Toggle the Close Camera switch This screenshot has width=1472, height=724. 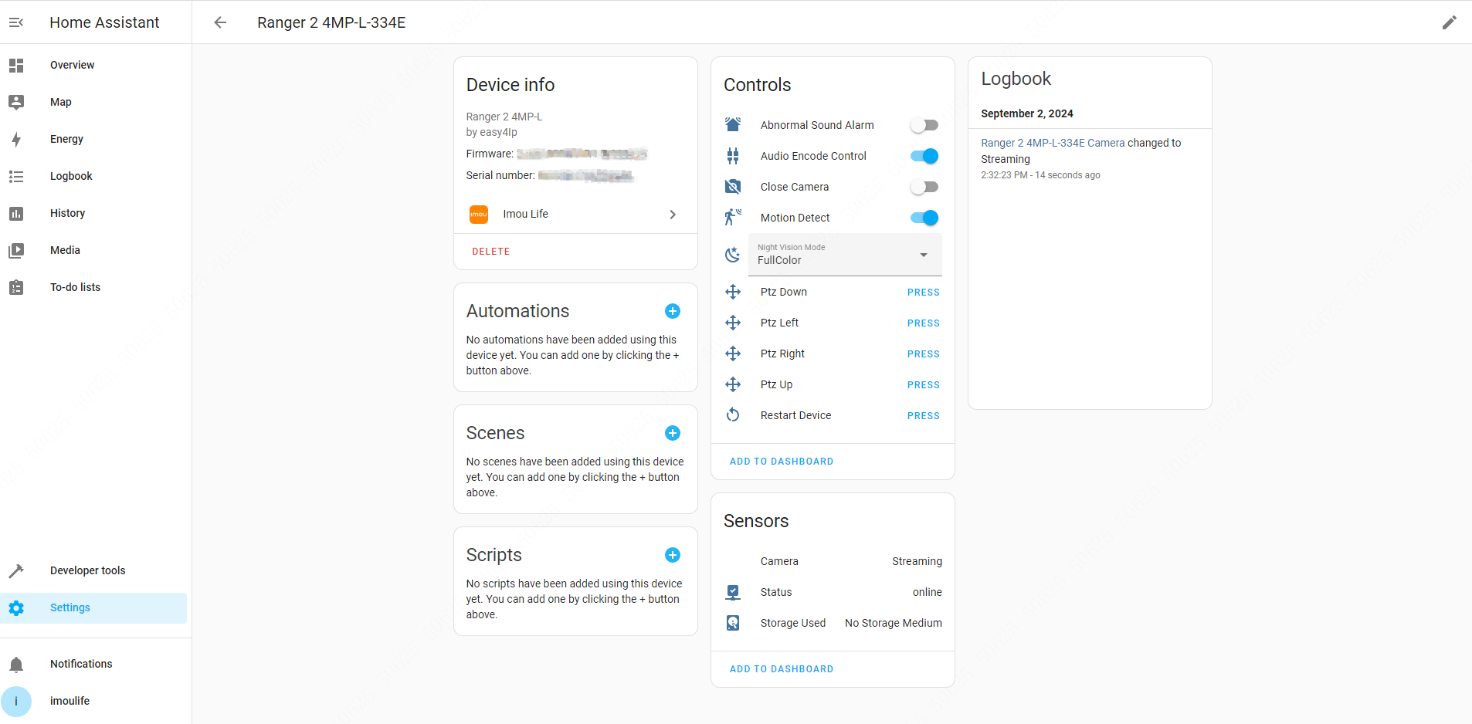tap(924, 187)
